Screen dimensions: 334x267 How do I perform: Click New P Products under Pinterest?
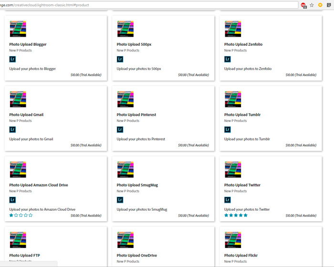[128, 121]
